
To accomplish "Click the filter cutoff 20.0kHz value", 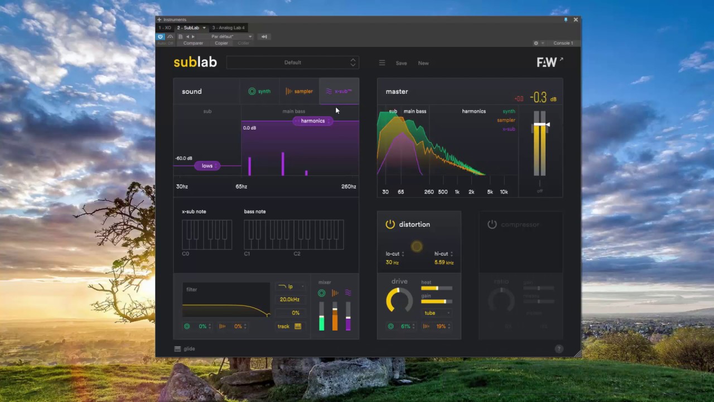I will 290,299.
